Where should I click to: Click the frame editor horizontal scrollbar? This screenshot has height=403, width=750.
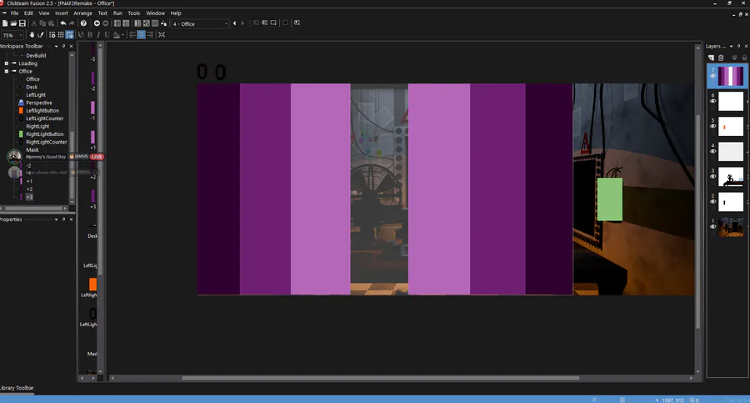point(380,378)
